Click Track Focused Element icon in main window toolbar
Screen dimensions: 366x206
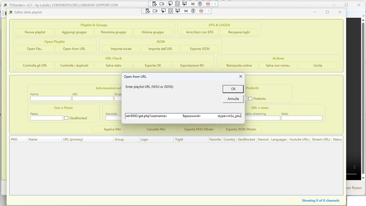[185, 4]
